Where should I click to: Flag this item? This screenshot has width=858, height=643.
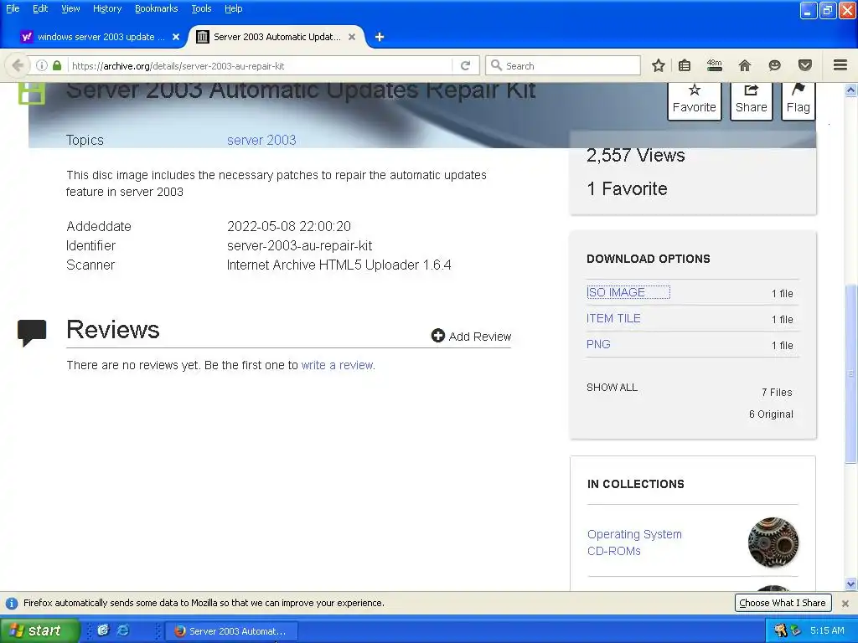point(798,100)
